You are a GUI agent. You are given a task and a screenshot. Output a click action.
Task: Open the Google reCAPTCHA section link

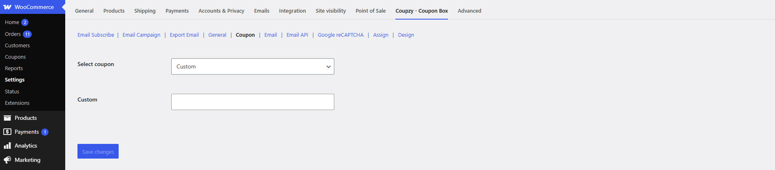pyautogui.click(x=340, y=35)
